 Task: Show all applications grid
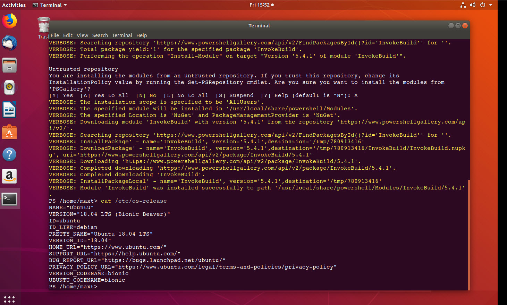(x=9, y=299)
